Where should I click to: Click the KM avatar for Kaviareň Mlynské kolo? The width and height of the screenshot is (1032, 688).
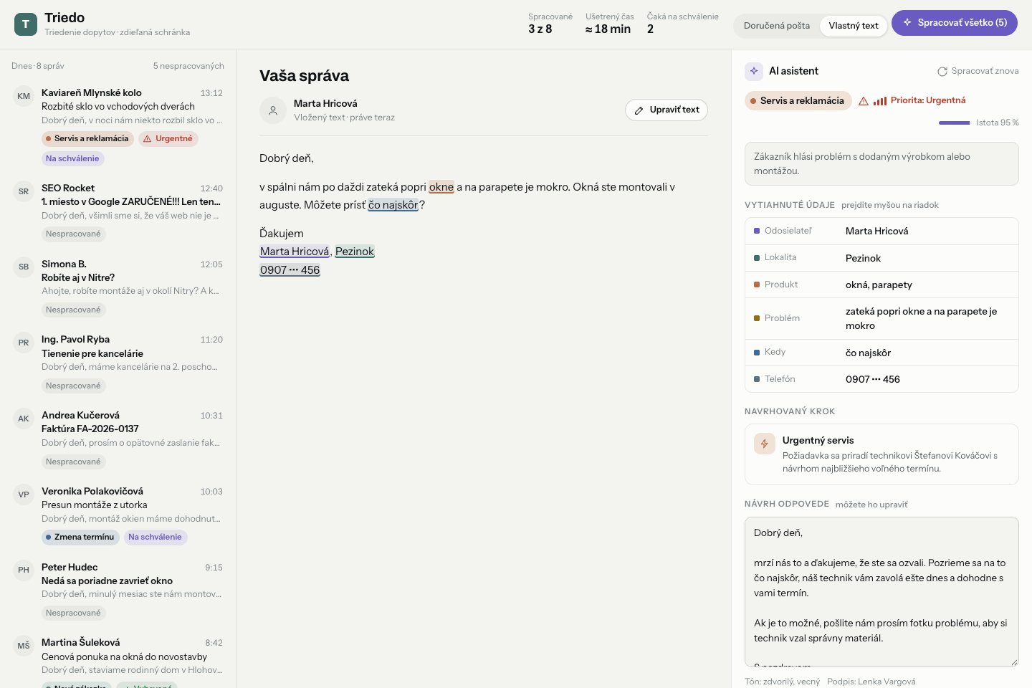pyautogui.click(x=24, y=96)
